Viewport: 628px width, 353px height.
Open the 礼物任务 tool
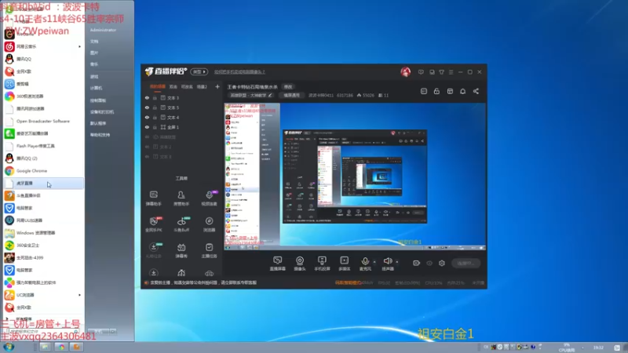153,250
